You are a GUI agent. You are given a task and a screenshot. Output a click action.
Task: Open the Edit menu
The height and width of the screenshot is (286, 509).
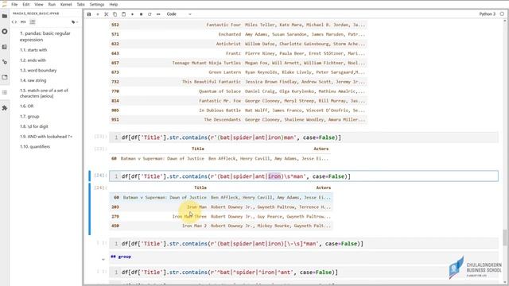(x=26, y=5)
